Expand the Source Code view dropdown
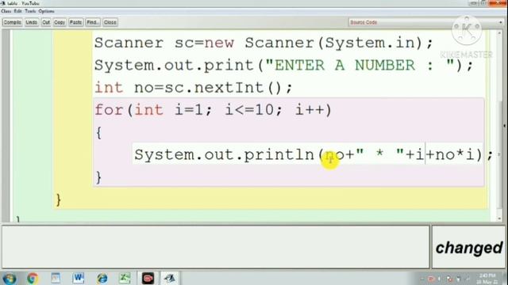 coord(426,22)
